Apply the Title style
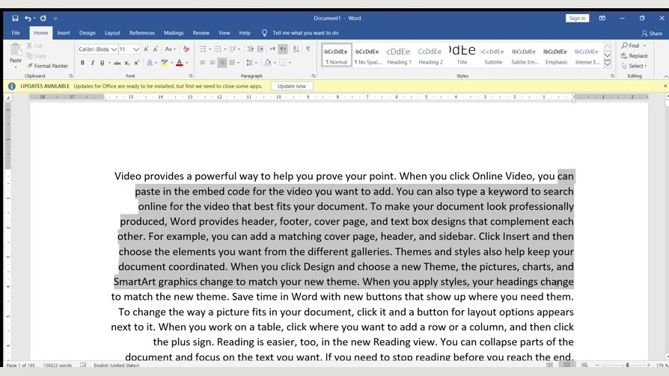The width and height of the screenshot is (669, 376). point(462,55)
